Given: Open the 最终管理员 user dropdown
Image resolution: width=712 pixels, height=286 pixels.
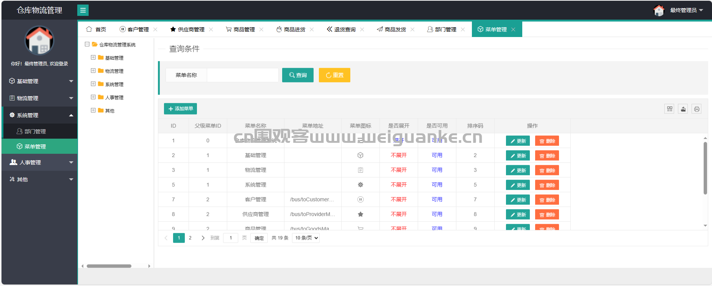Looking at the screenshot, I should [x=686, y=10].
